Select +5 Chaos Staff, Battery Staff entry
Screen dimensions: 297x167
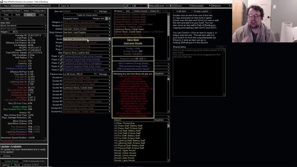pos(129,126)
